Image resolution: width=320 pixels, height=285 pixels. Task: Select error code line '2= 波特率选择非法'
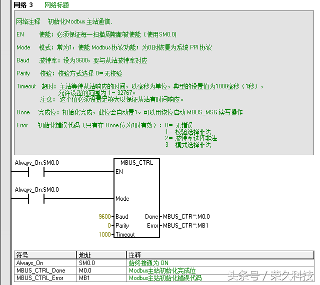(191, 138)
